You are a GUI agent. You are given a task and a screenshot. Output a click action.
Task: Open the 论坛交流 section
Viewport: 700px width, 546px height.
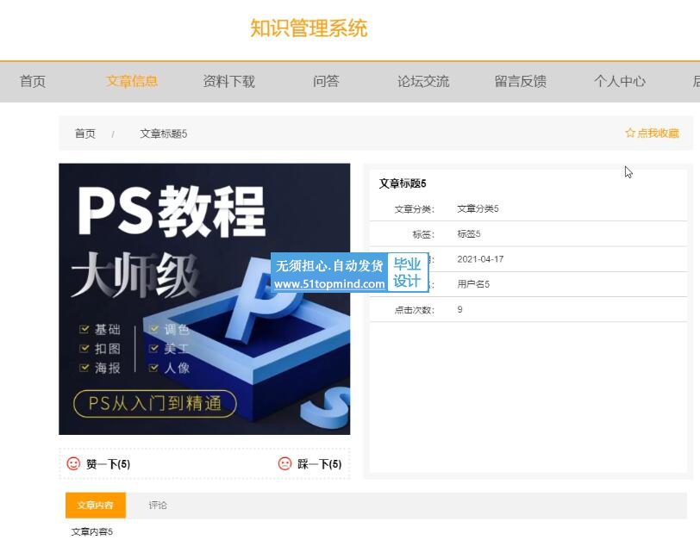423,81
